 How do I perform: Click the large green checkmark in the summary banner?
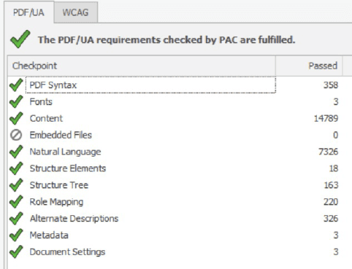pyautogui.click(x=20, y=39)
